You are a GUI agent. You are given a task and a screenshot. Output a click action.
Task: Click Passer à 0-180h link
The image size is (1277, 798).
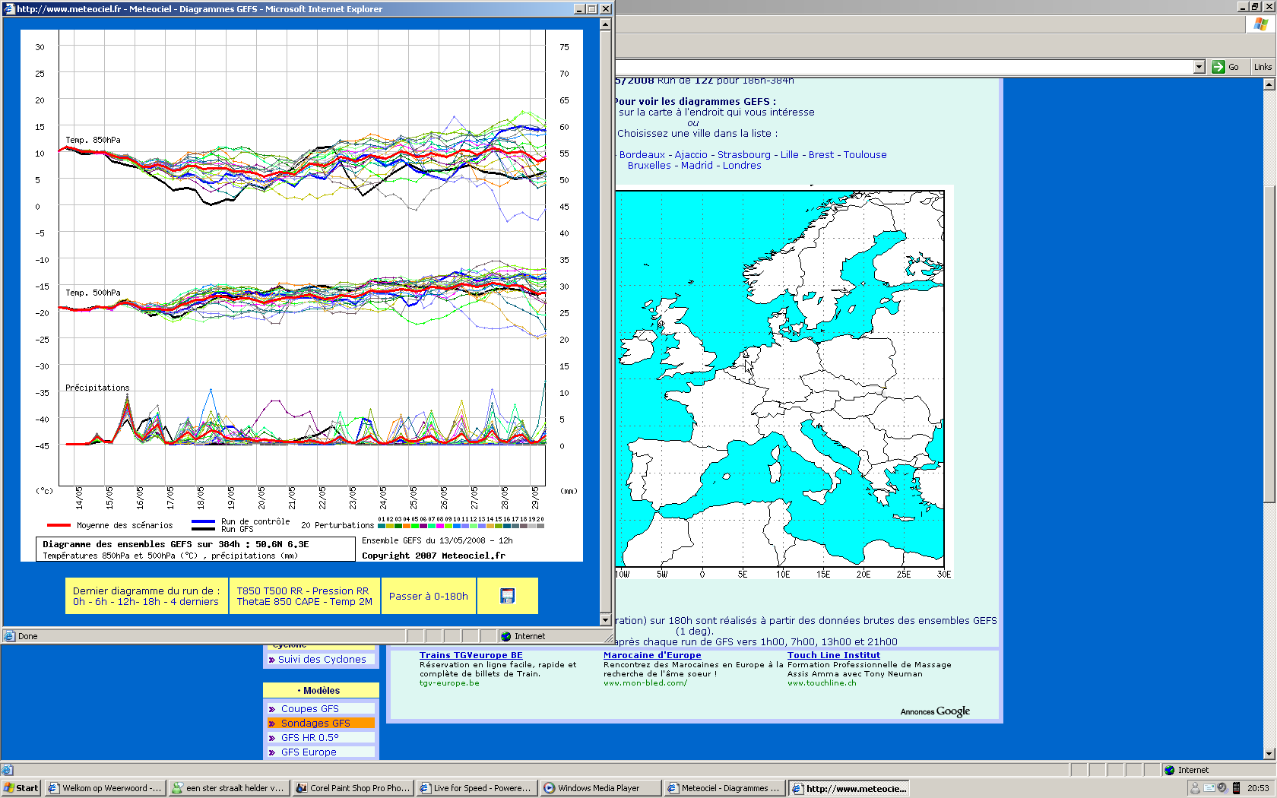pyautogui.click(x=428, y=596)
